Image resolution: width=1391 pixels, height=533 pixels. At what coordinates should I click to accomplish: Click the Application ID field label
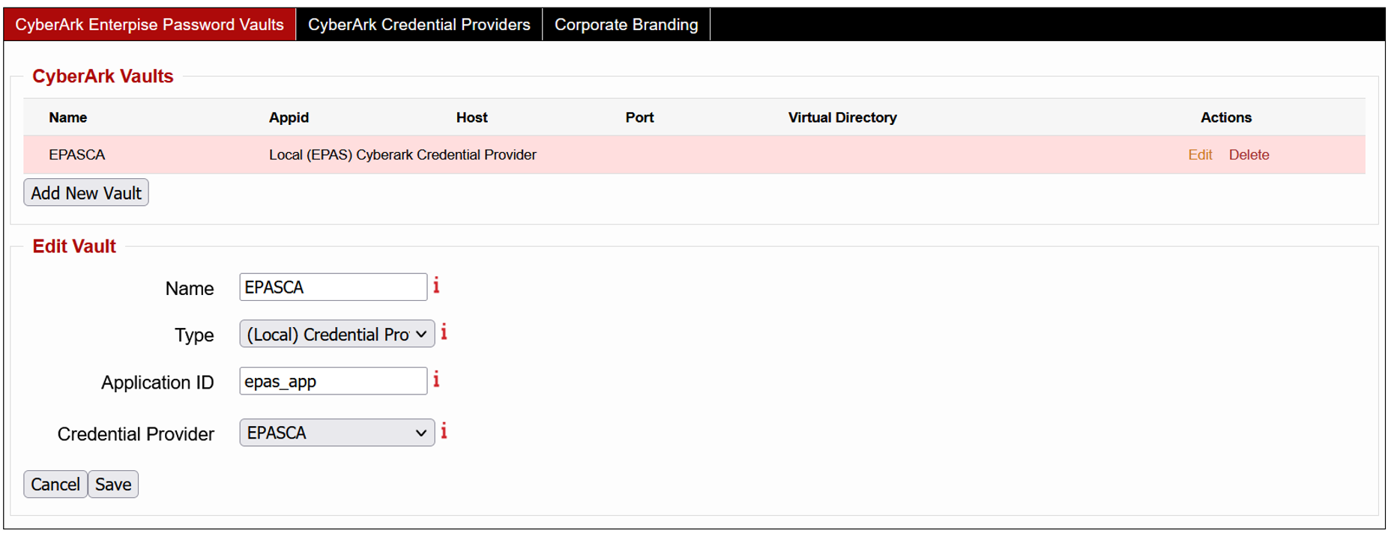click(x=157, y=383)
